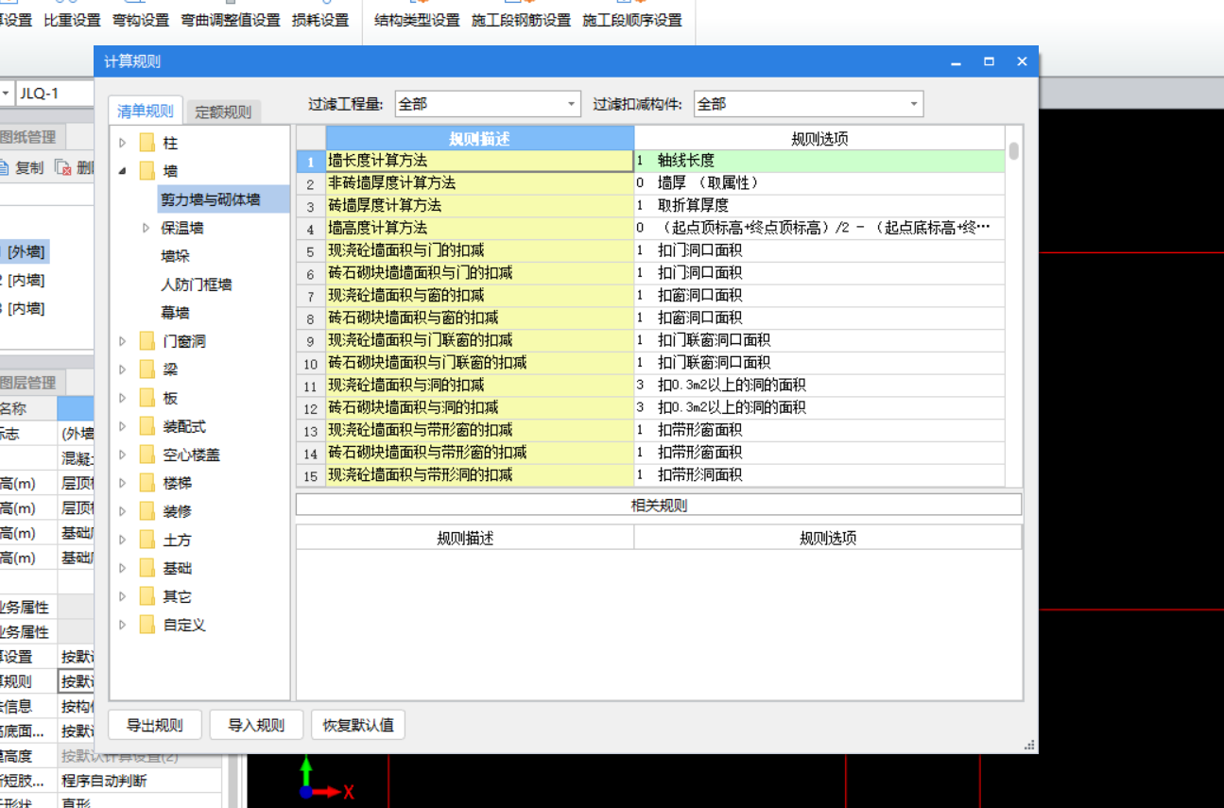
Task: Expand the 梁 tree node
Action: [x=122, y=370]
